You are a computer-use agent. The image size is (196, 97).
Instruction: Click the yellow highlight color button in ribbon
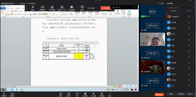pyautogui.click(x=27, y=14)
